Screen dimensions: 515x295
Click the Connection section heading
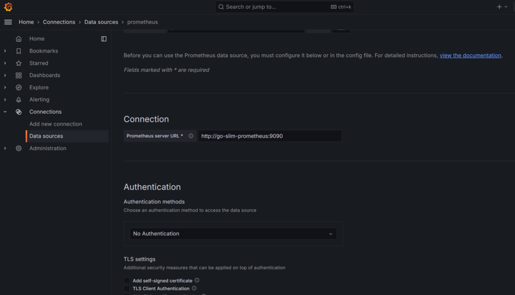tap(146, 119)
